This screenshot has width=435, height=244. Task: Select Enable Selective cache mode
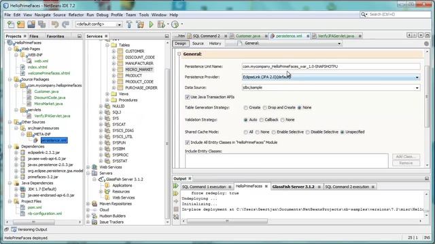coord(273,132)
